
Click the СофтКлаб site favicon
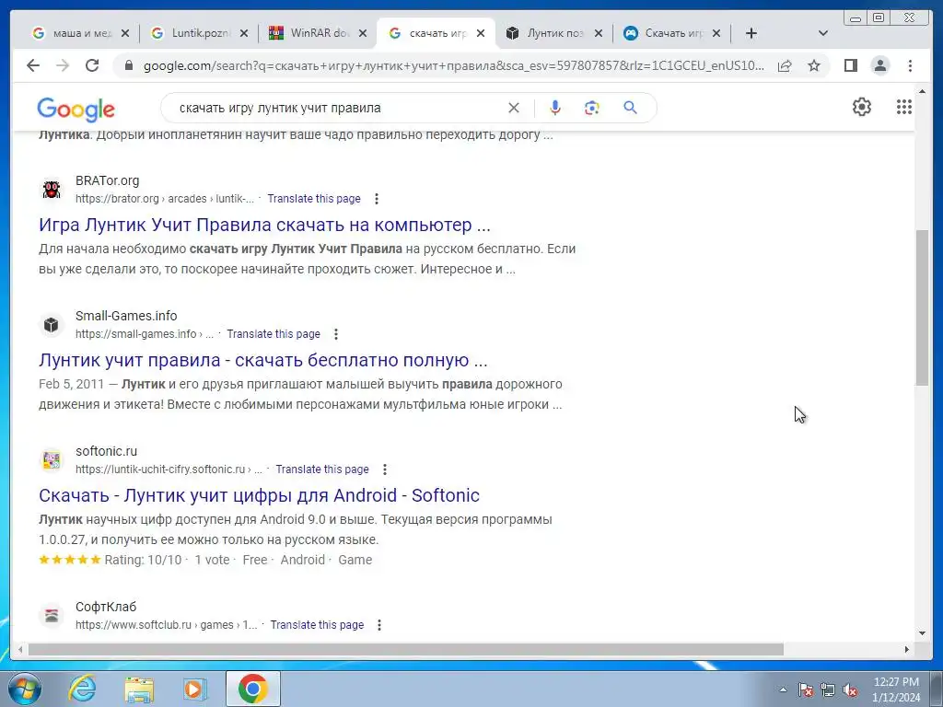(x=52, y=616)
